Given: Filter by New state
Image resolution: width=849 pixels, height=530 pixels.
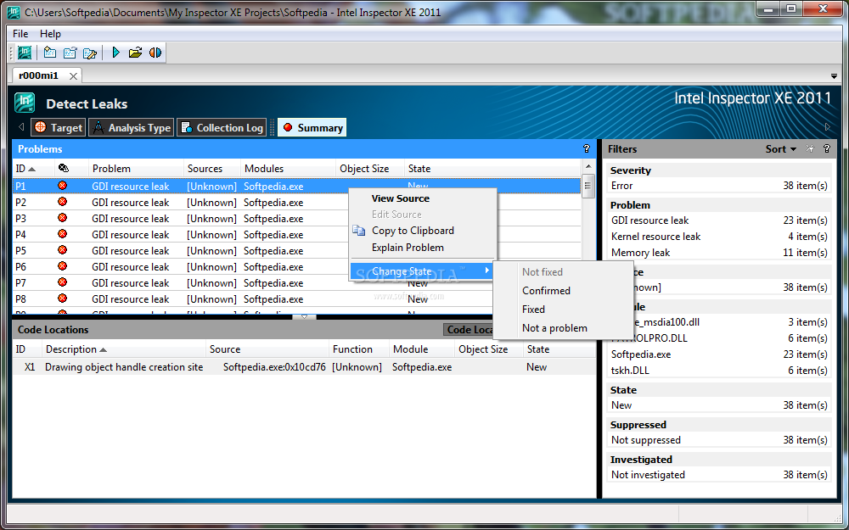Looking at the screenshot, I should click(x=718, y=405).
